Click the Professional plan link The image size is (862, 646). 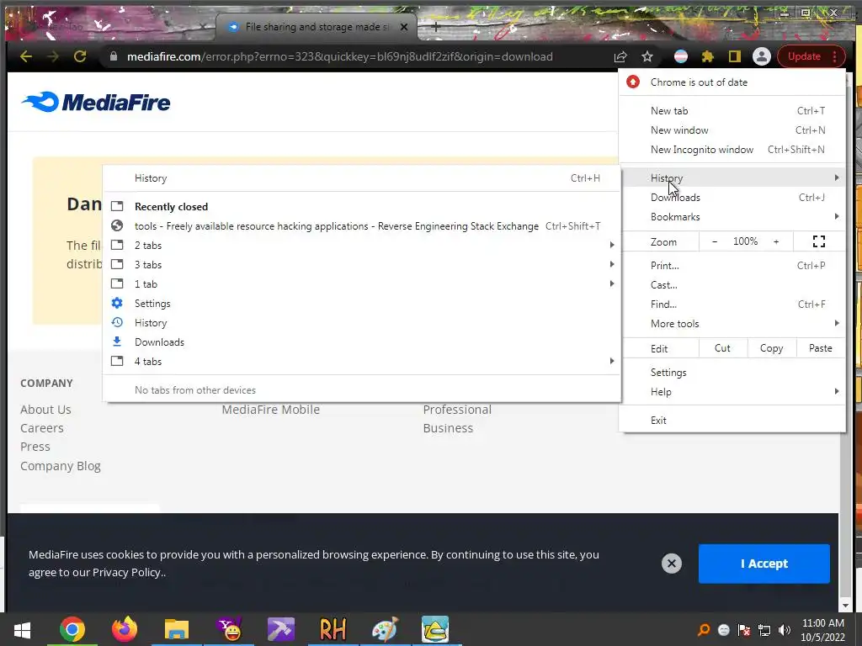(x=457, y=410)
